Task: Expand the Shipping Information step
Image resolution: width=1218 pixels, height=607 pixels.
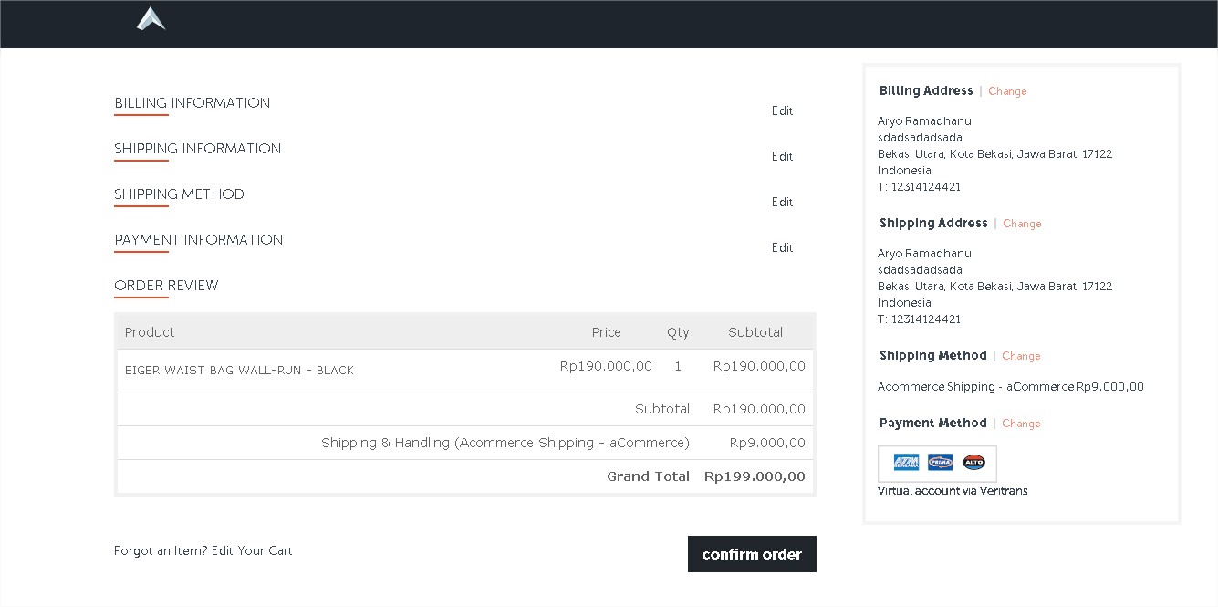Action: coord(197,149)
